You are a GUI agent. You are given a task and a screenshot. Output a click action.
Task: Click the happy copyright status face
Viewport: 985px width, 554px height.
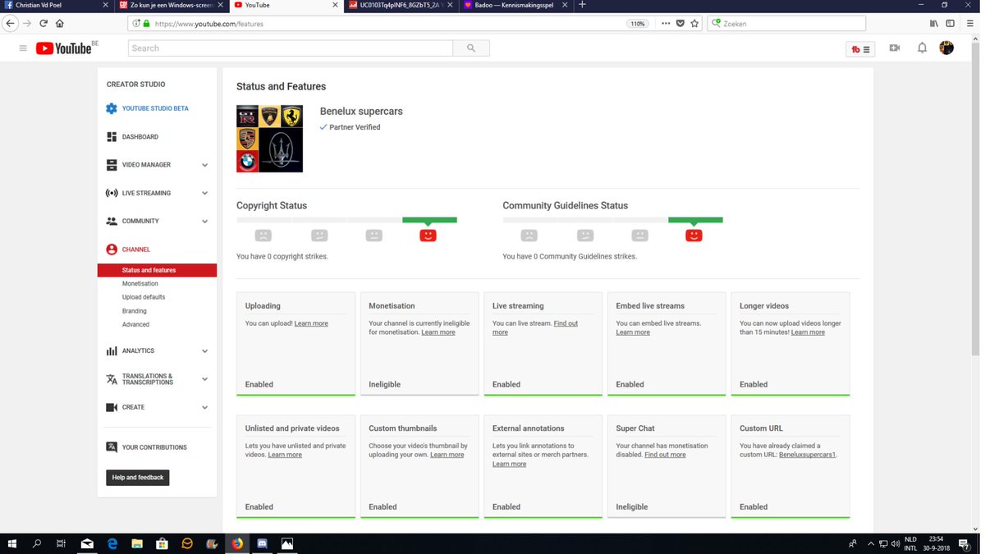[x=428, y=236]
